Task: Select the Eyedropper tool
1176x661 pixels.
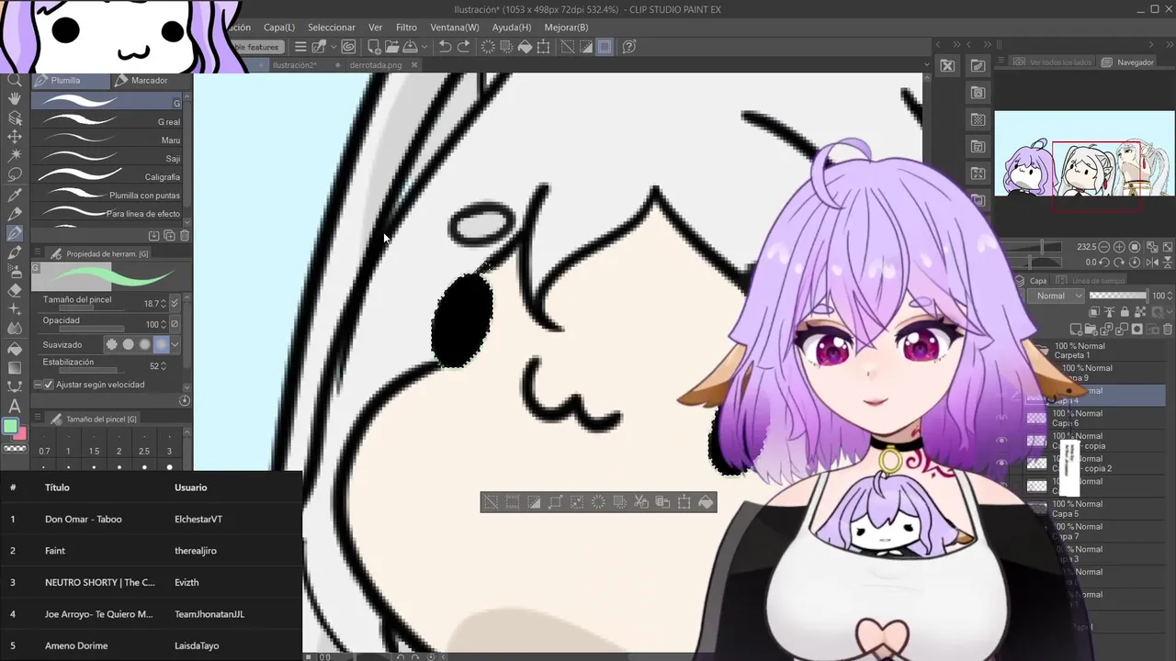Action: point(15,195)
